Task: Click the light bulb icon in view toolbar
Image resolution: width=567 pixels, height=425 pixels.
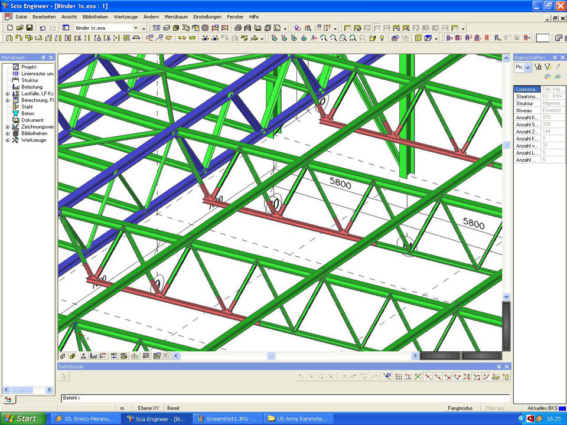Action: pos(382,38)
